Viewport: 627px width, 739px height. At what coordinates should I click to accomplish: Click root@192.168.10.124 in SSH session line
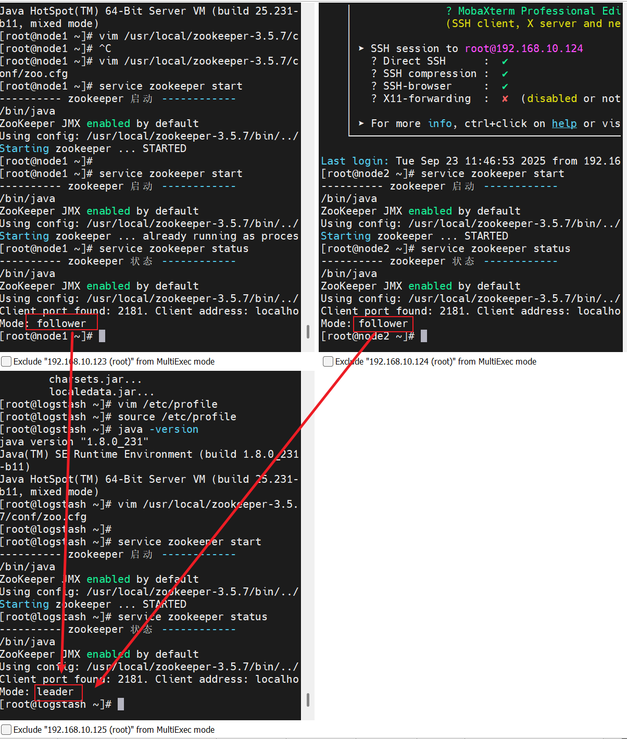pyautogui.click(x=524, y=48)
